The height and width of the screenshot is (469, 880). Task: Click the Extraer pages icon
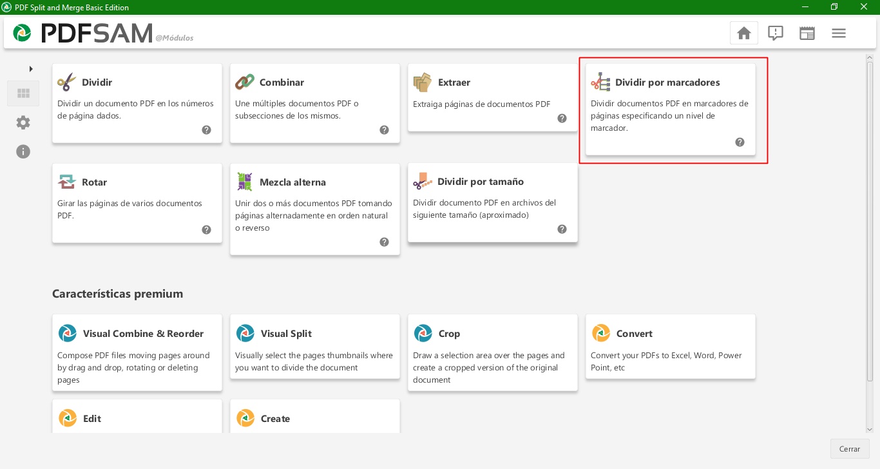click(422, 82)
